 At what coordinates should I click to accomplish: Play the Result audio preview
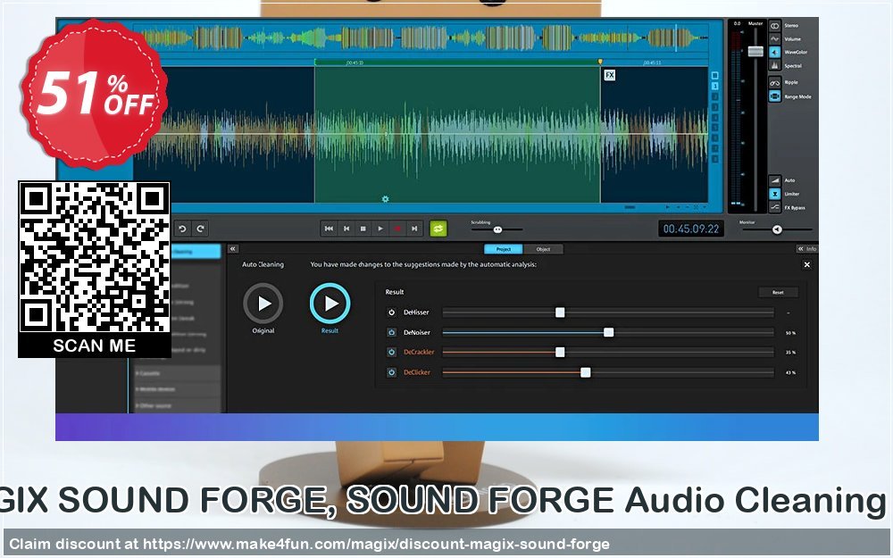click(330, 304)
